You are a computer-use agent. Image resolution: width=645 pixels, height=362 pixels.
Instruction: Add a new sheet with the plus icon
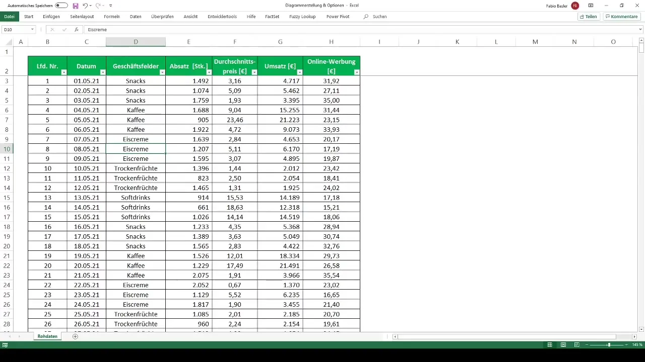(75, 336)
